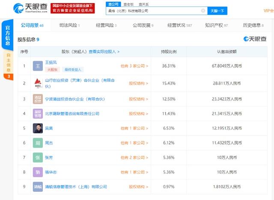
Task: Click 67.8049万人民币 capital amount
Action: [227, 66]
